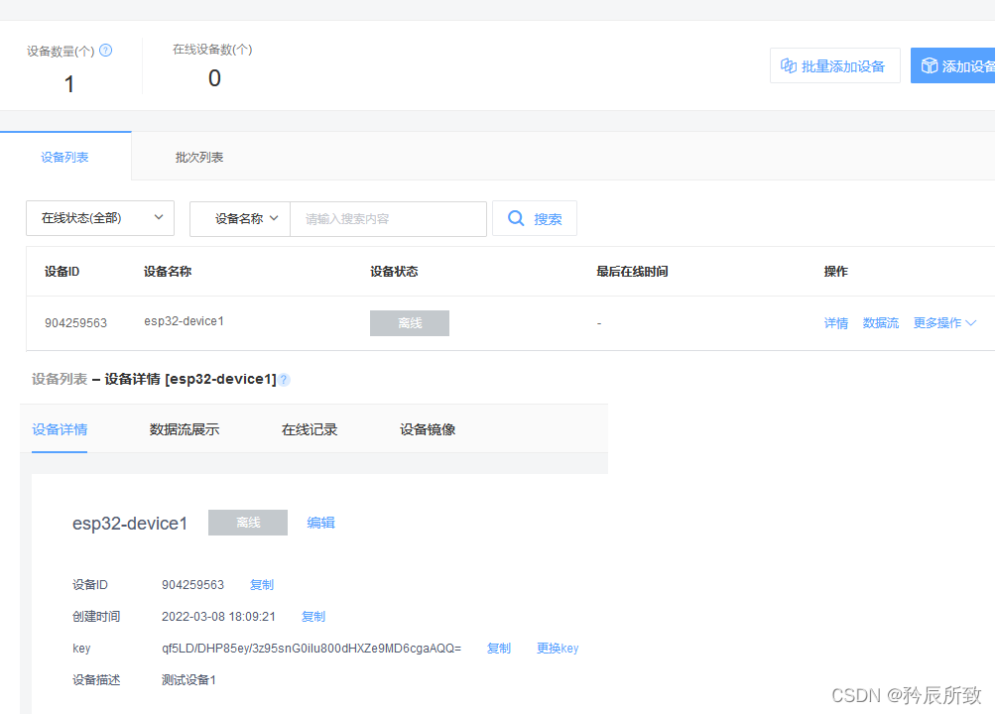Viewport: 997px width, 714px height.
Task: Click 更换key to regenerate the device key
Action: click(x=558, y=648)
